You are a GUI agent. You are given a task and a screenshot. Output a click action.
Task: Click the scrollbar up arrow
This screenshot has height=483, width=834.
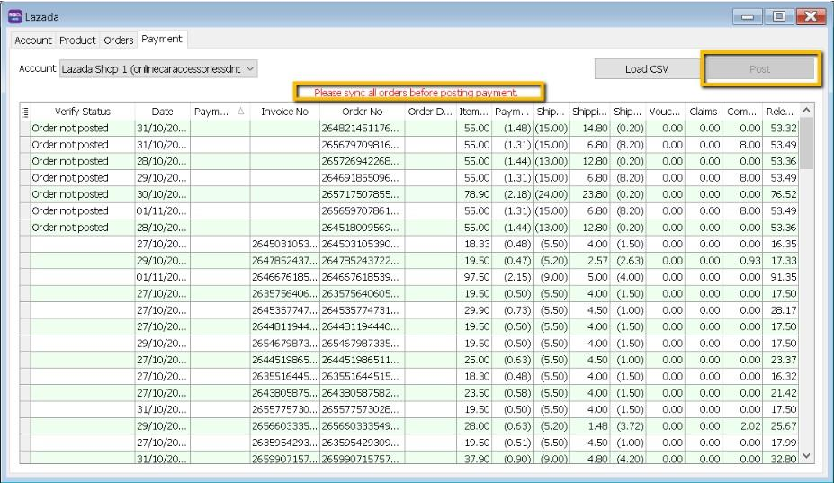(x=806, y=111)
